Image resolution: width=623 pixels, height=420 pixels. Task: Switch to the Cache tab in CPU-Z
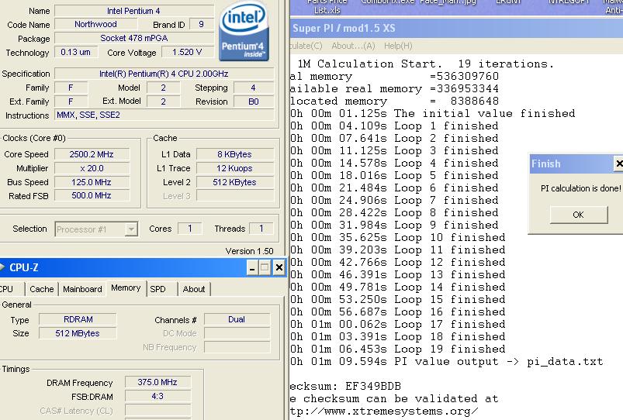42,289
